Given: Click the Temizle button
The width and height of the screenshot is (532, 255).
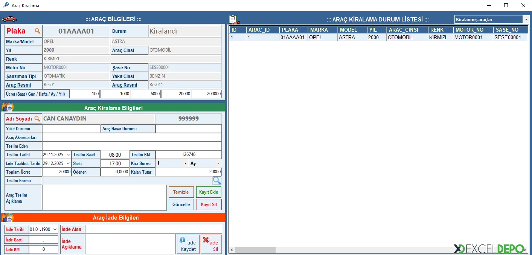Looking at the screenshot, I should pos(181,192).
